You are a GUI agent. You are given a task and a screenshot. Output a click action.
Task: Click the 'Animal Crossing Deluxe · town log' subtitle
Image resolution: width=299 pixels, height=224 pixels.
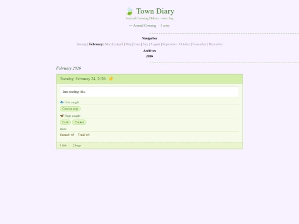point(149,18)
